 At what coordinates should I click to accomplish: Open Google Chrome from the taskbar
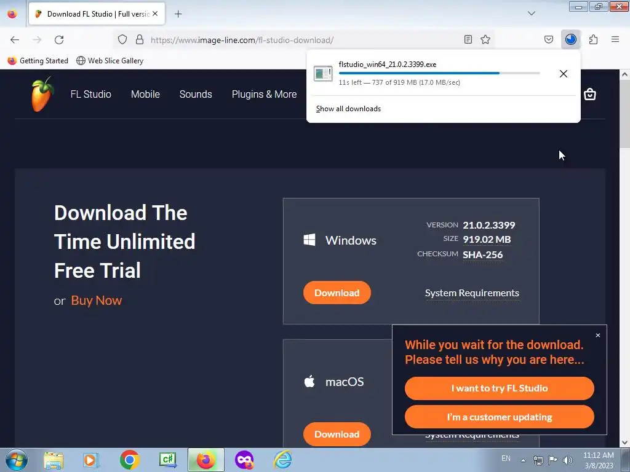129,460
